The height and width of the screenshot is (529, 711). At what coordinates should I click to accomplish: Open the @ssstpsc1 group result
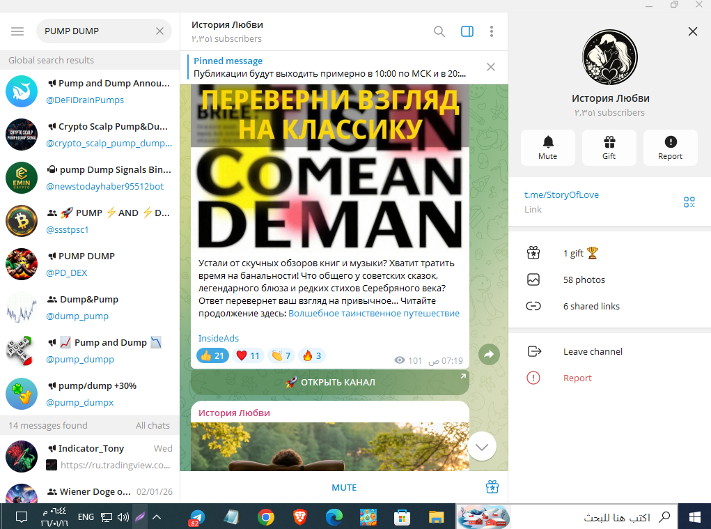point(90,221)
